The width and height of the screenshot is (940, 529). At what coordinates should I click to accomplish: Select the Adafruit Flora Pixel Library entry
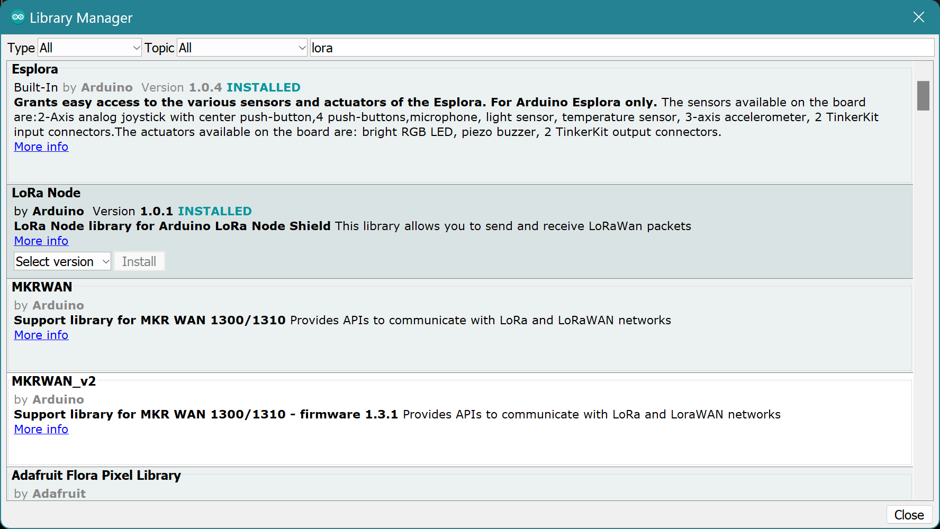coord(96,476)
